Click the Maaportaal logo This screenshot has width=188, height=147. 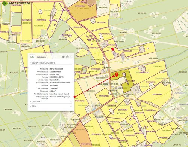[16, 3]
